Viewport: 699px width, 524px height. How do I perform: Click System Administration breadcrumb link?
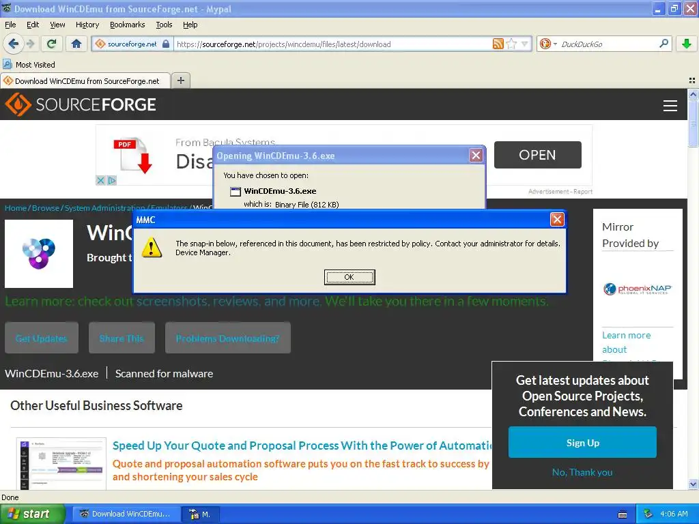[x=104, y=208]
